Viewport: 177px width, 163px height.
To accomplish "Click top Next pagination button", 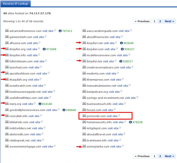I will coord(169,21).
